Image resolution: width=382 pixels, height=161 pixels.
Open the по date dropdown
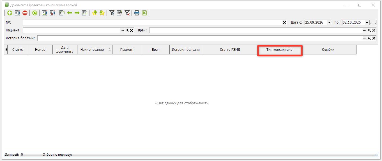coord(367,22)
